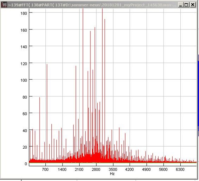Click the 6300 x-axis tick label
The image size is (199, 181).
pos(180,169)
